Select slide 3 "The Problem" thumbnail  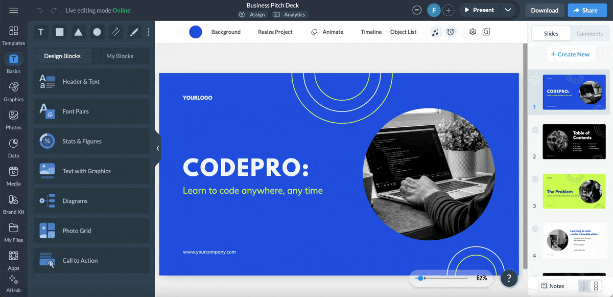point(574,191)
